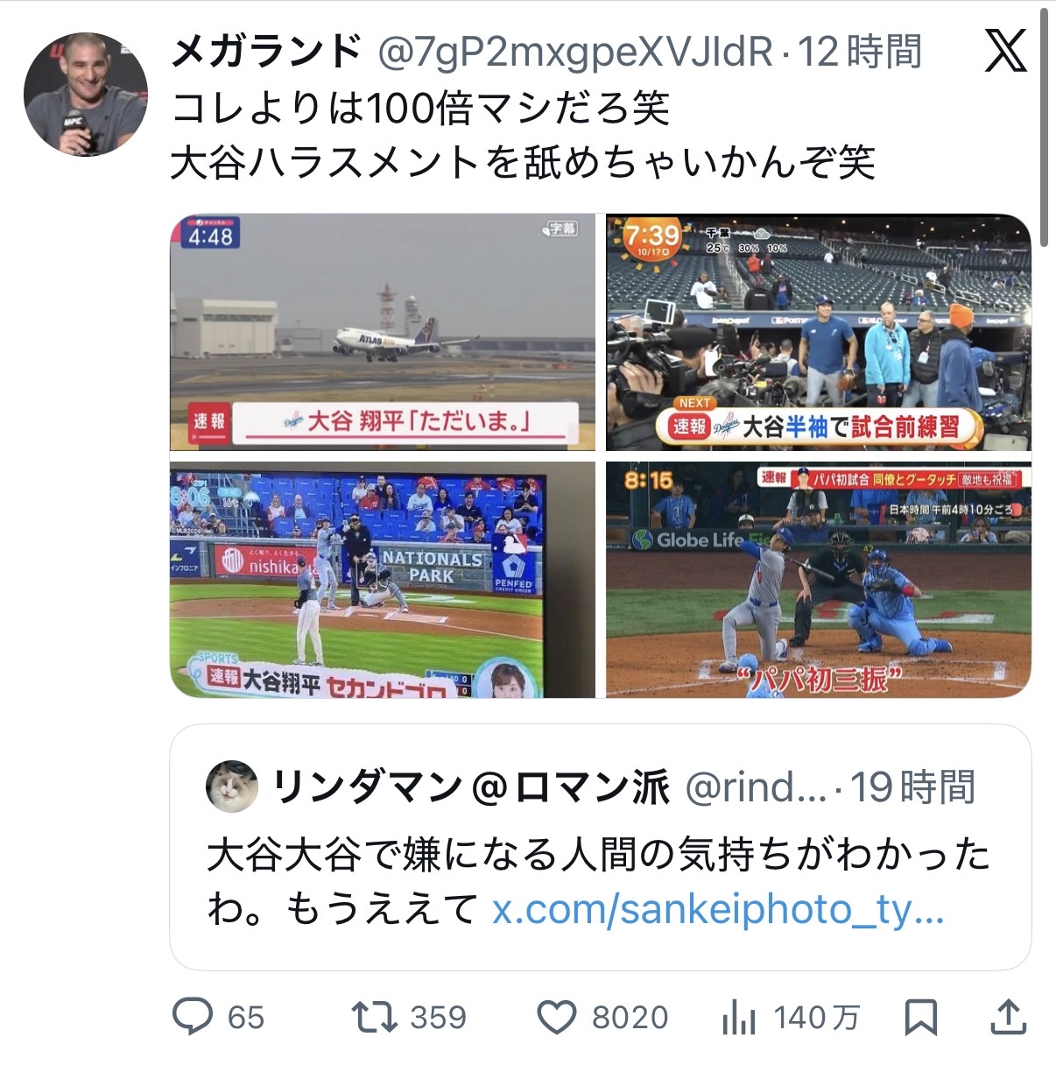
Task: Like the post with heart icon
Action: (x=556, y=1018)
